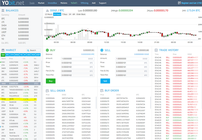Switch chart to 12 Hours
Screen dimensions: 202x140
click(48, 14)
